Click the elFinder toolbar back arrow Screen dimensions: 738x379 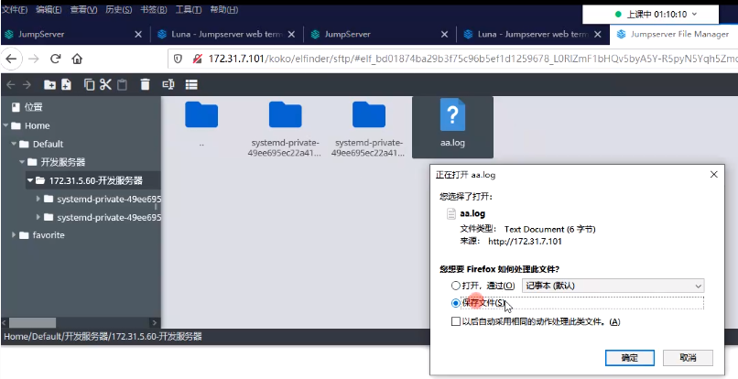click(x=11, y=85)
